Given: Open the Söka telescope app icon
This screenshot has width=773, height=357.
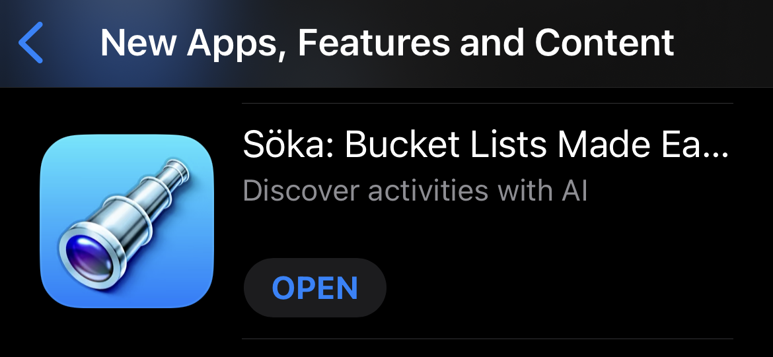Looking at the screenshot, I should tap(127, 221).
